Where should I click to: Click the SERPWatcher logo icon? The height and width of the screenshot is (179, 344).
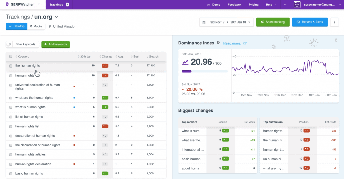pyautogui.click(x=7, y=4)
